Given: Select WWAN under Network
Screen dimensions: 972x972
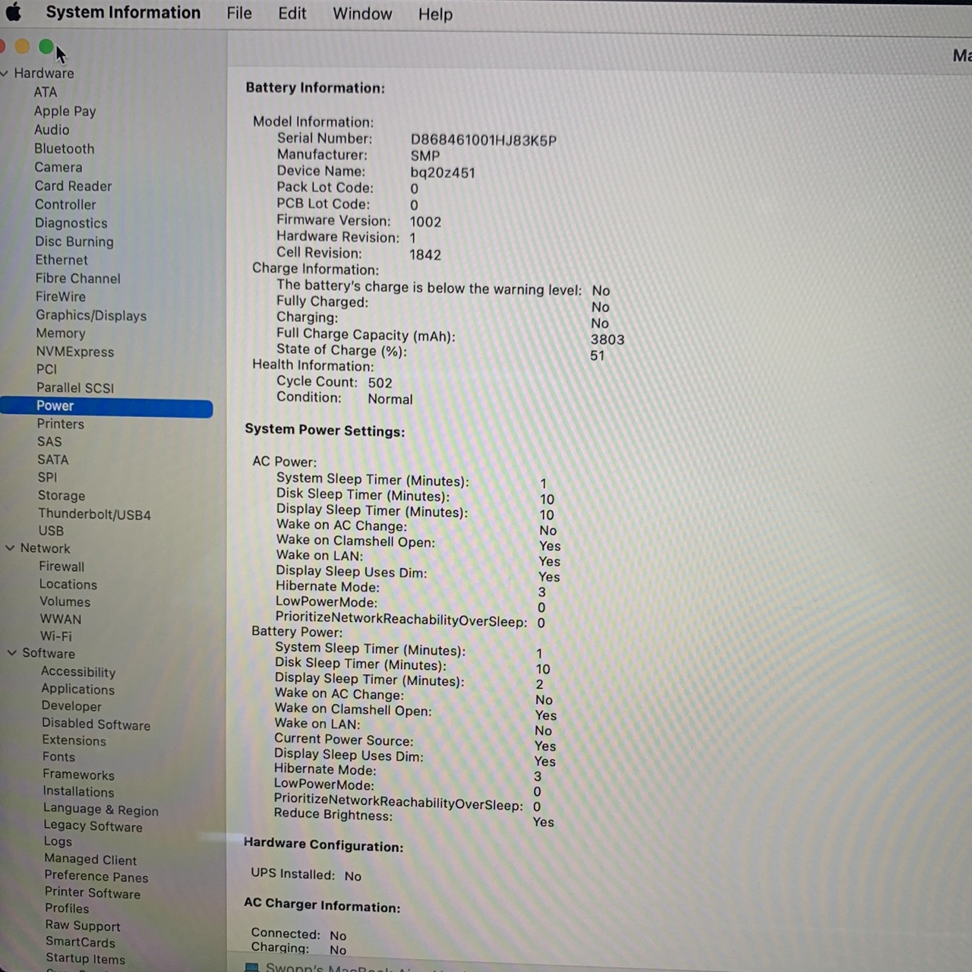Looking at the screenshot, I should pyautogui.click(x=61, y=619).
